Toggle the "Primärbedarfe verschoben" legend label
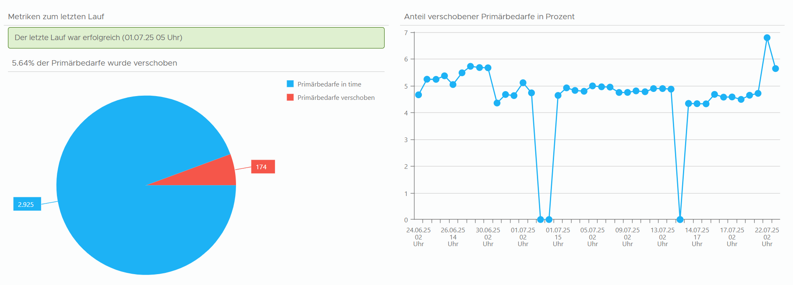 (336, 98)
